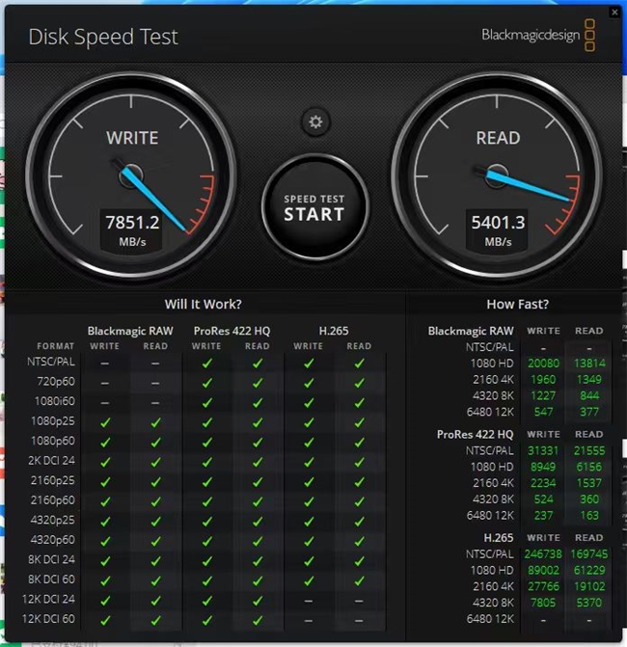627x647 pixels.
Task: Click the 2160p25 format row label
Action: pyautogui.click(x=53, y=481)
